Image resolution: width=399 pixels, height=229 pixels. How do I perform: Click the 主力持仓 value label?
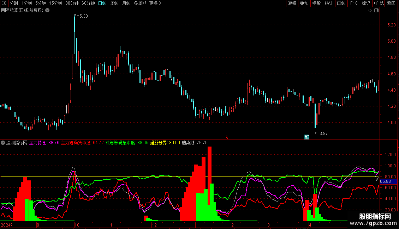tap(44, 143)
